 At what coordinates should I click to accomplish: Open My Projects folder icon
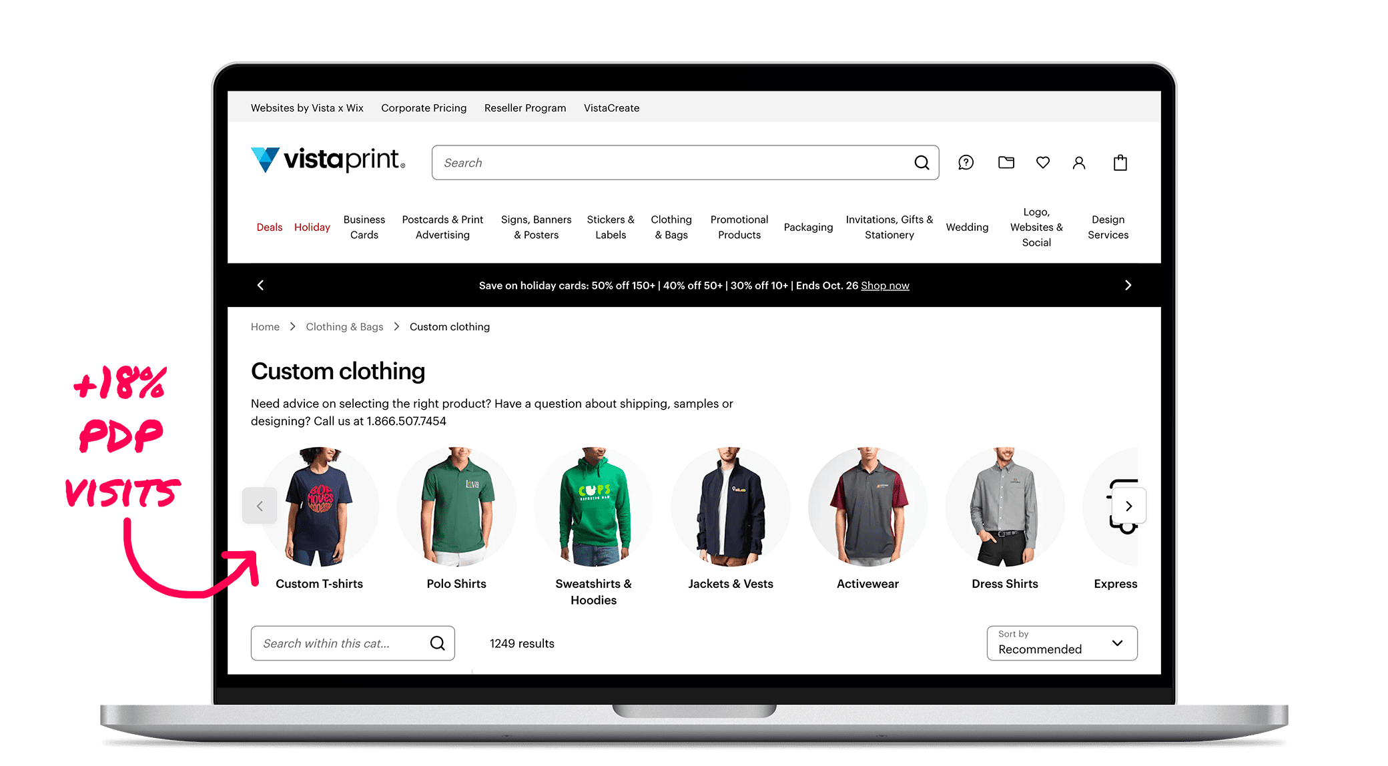[x=1006, y=162]
